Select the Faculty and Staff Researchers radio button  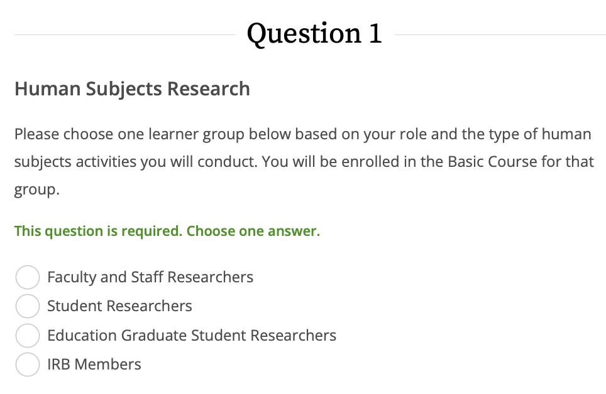(x=28, y=277)
